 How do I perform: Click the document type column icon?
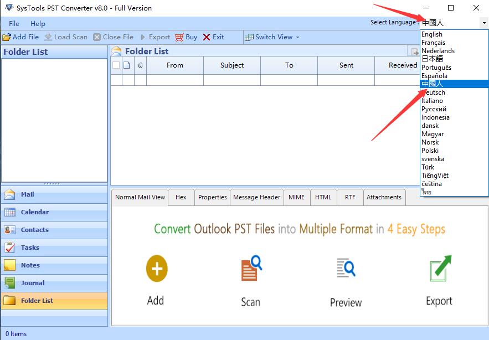click(127, 65)
